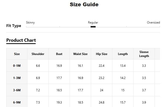165x107 pixels.
Task: Click the Regular fit slider marker
Action: 93,27
